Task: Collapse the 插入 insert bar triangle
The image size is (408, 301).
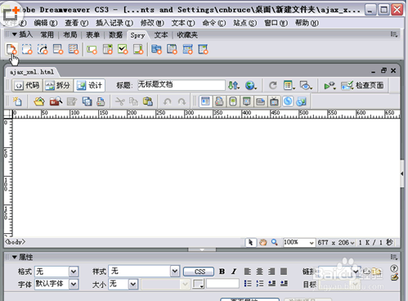Action: (x=15, y=34)
